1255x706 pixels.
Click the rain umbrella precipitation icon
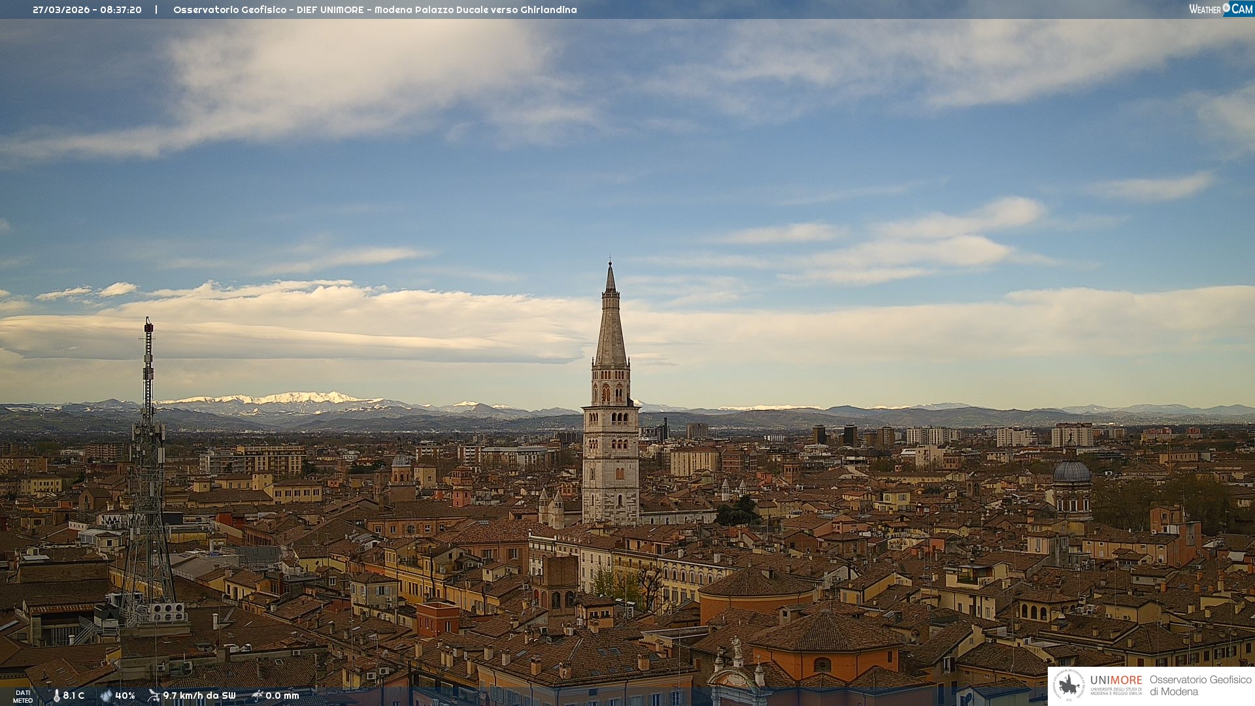pos(257,696)
